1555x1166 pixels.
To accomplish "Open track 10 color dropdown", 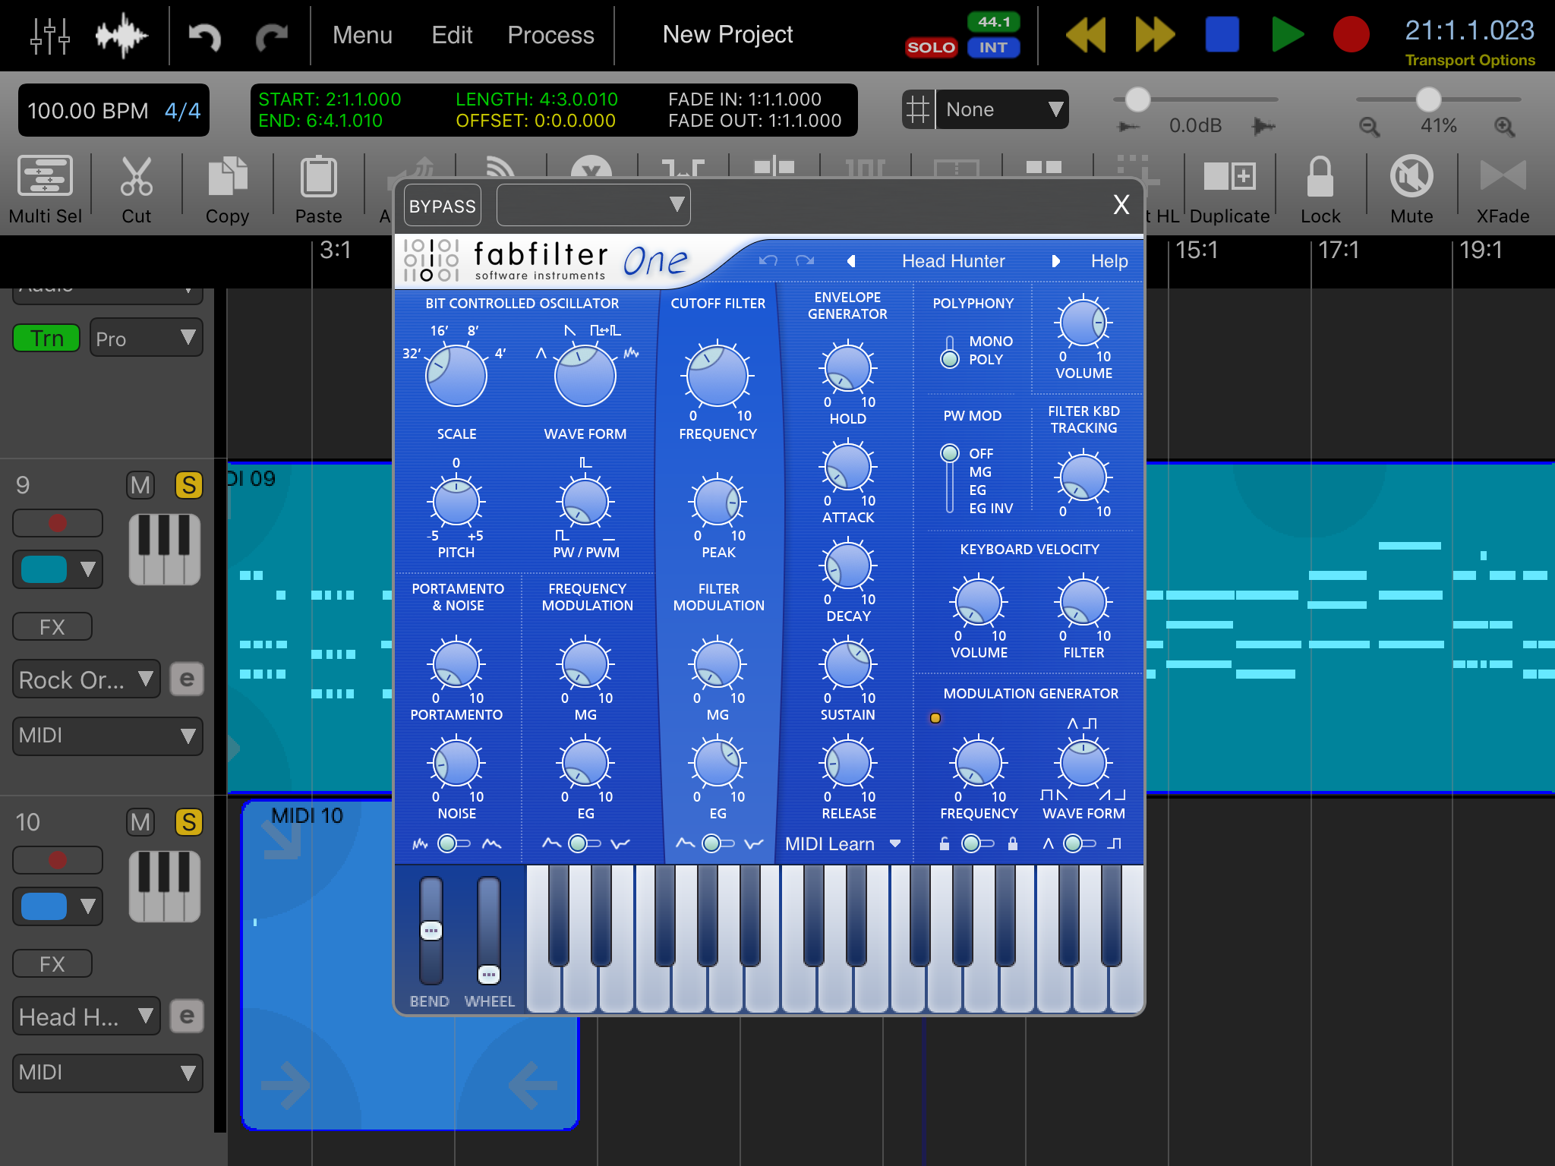I will (x=58, y=906).
